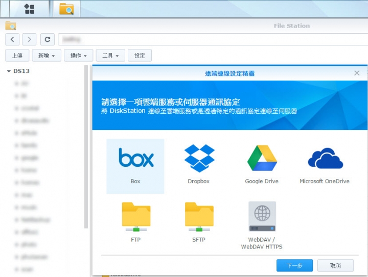Click the 下一步 next button
Viewport: 368px width, 277px height.
tap(294, 266)
